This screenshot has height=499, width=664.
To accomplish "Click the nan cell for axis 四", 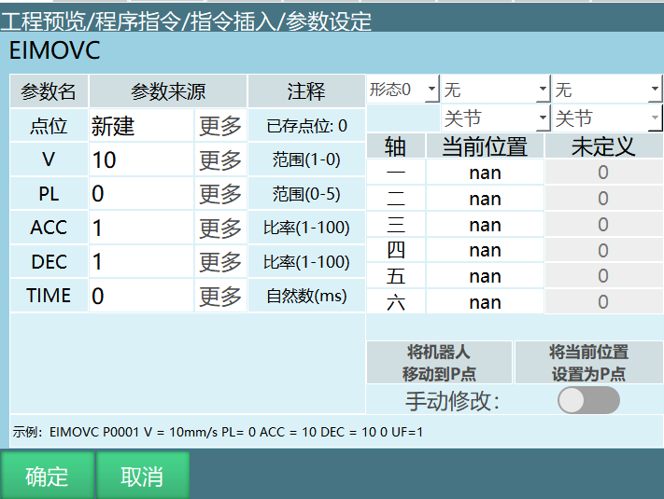I will click(x=485, y=250).
